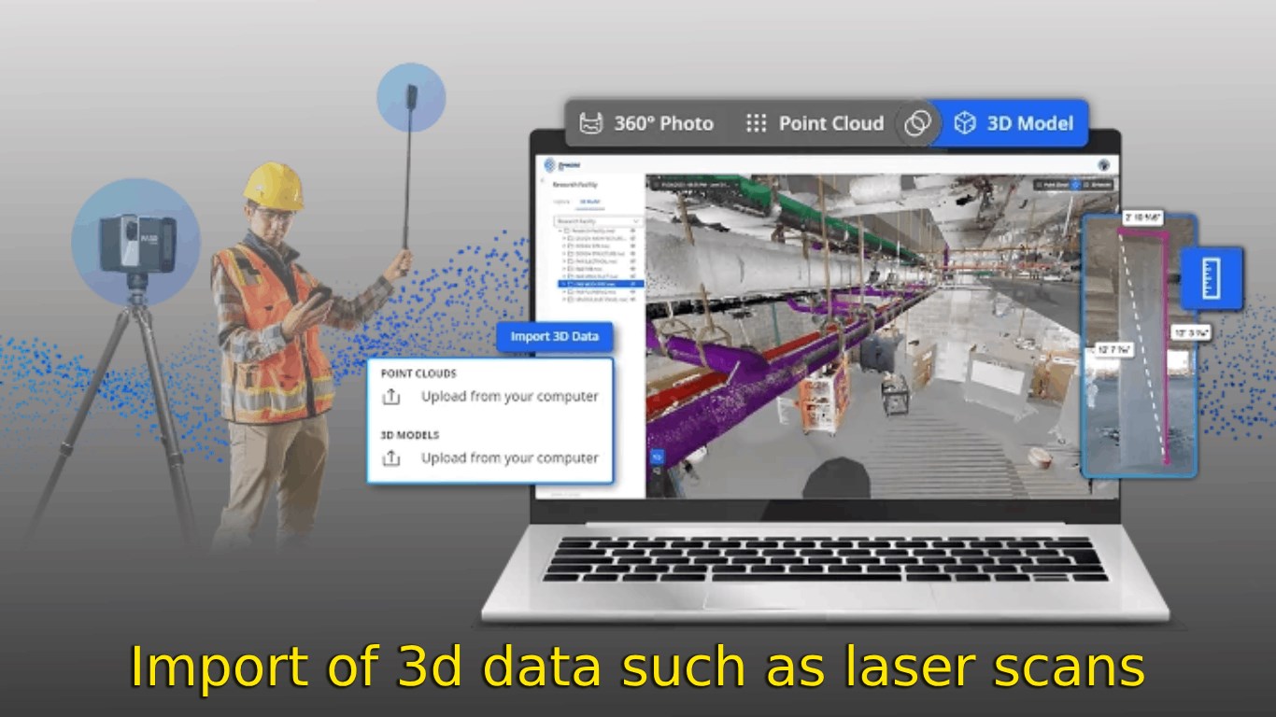The width and height of the screenshot is (1276, 717).
Task: Toggle visibility eye of topmost tree row
Action: (x=632, y=231)
